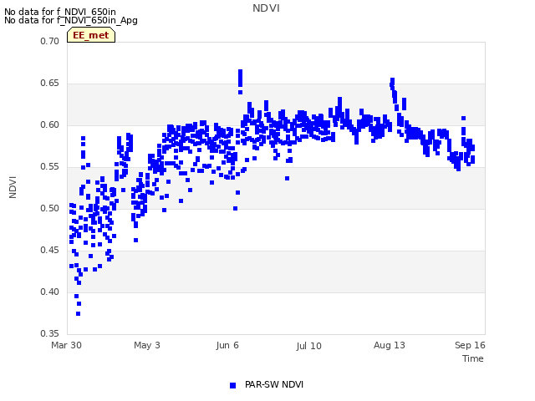
Task: Click the EE_met label tag
Action: click(91, 35)
